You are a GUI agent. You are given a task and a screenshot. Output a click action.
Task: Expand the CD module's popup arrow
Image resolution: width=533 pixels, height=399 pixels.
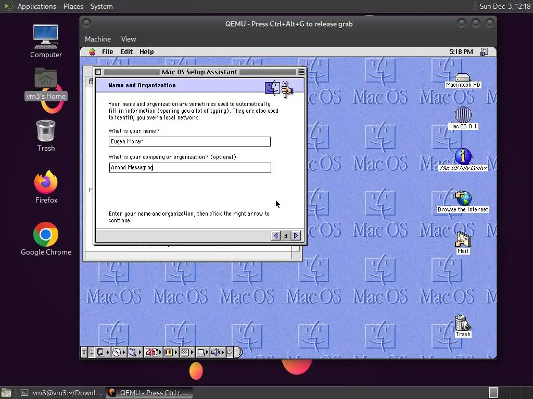coord(124,352)
